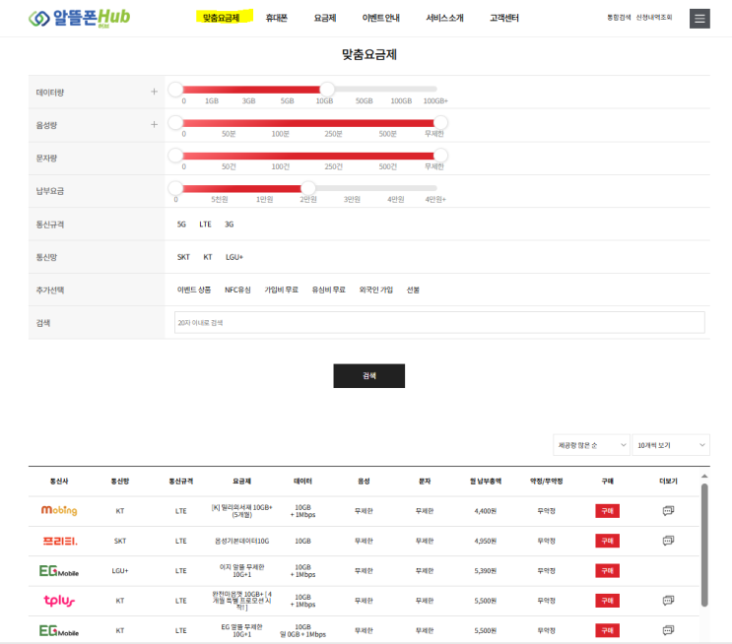The width and height of the screenshot is (732, 644).
Task: Open the 고객센터 menu item
Action: click(504, 18)
